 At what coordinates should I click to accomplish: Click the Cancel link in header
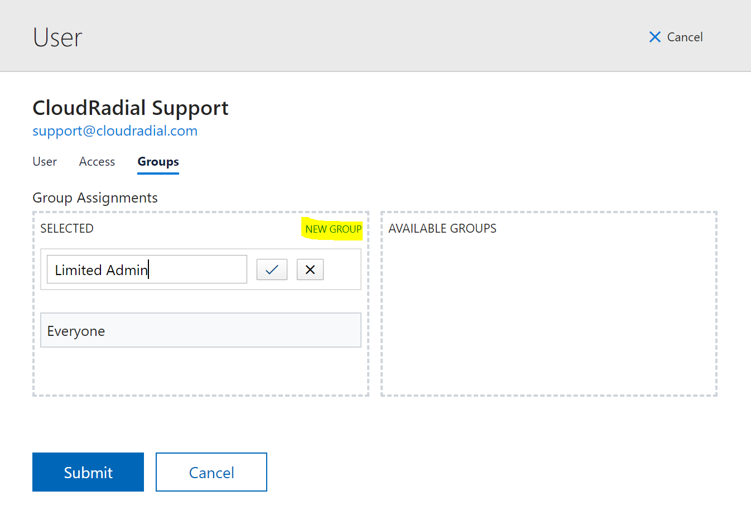click(x=676, y=37)
